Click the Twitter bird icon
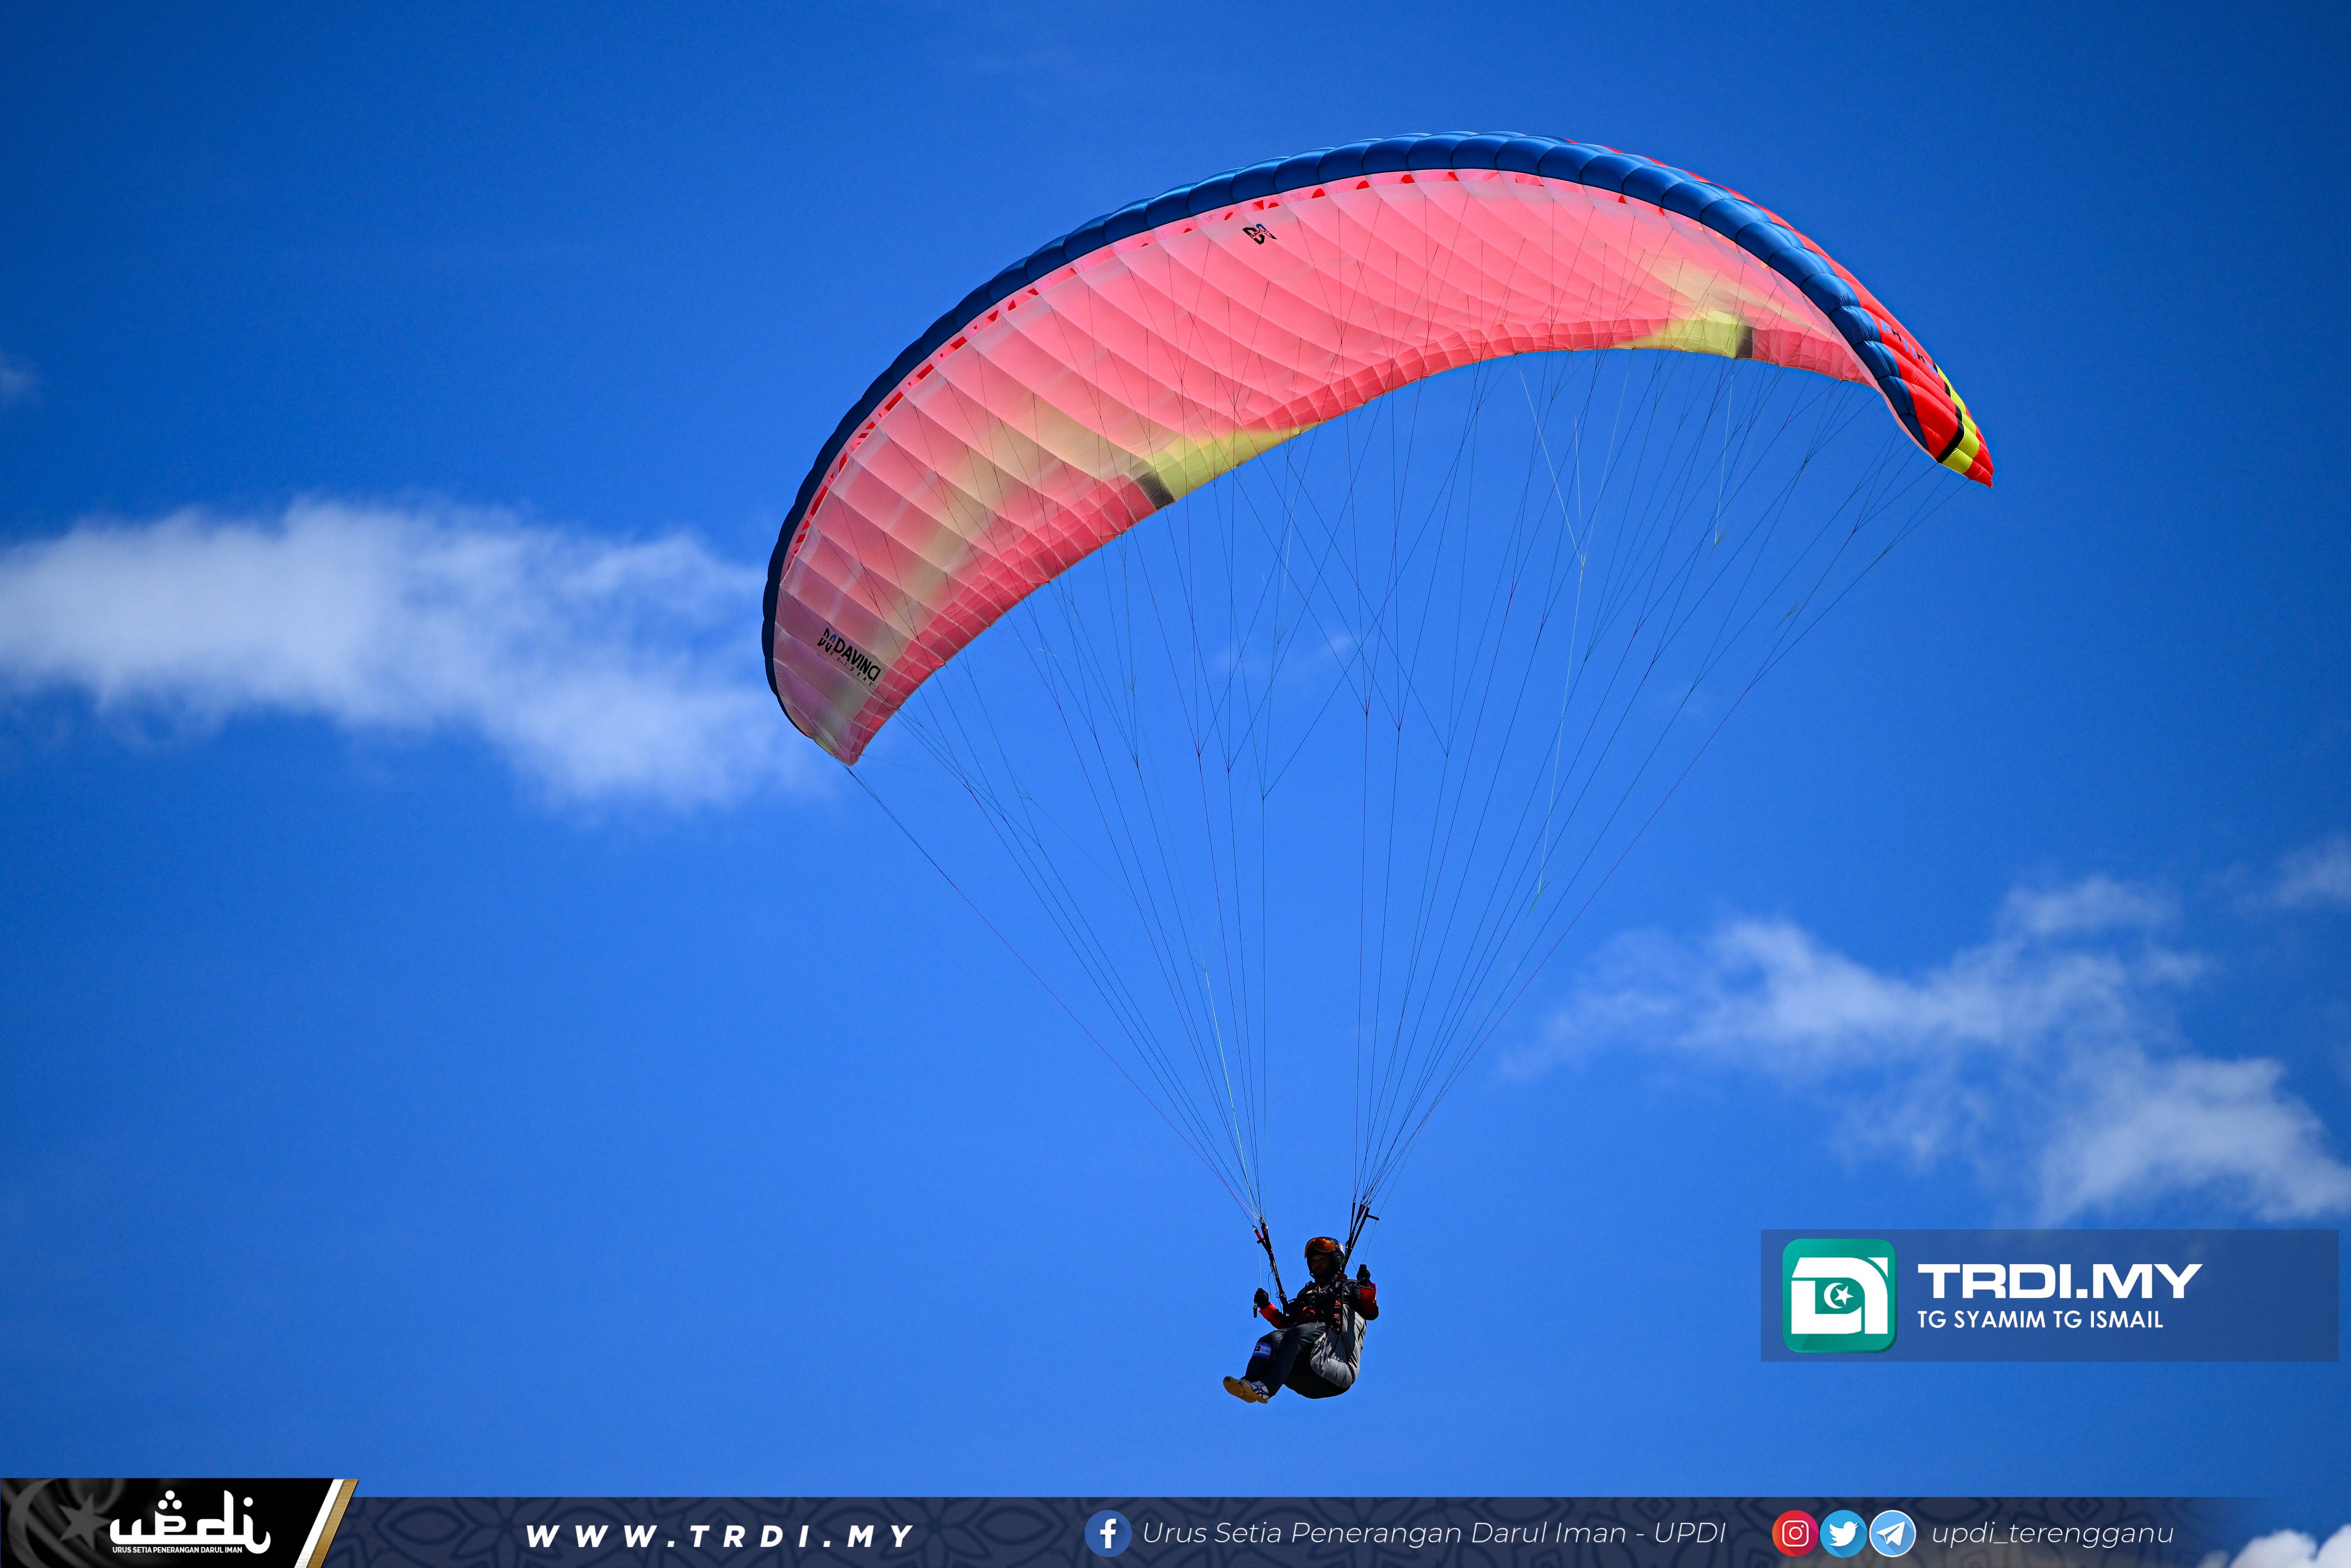 [x=1843, y=1533]
